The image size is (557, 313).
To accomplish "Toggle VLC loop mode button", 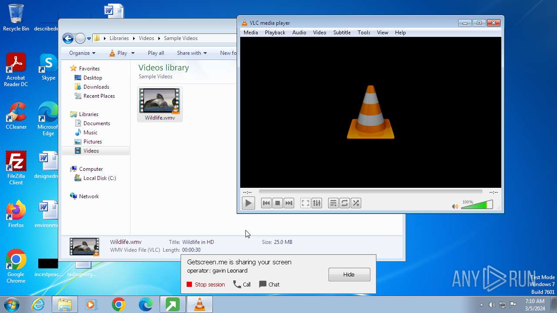I will point(345,203).
